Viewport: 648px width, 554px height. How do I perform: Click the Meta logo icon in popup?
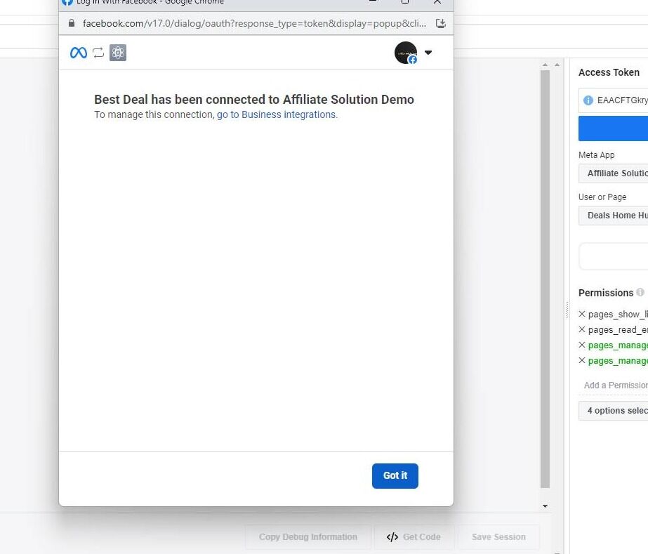[x=79, y=53]
